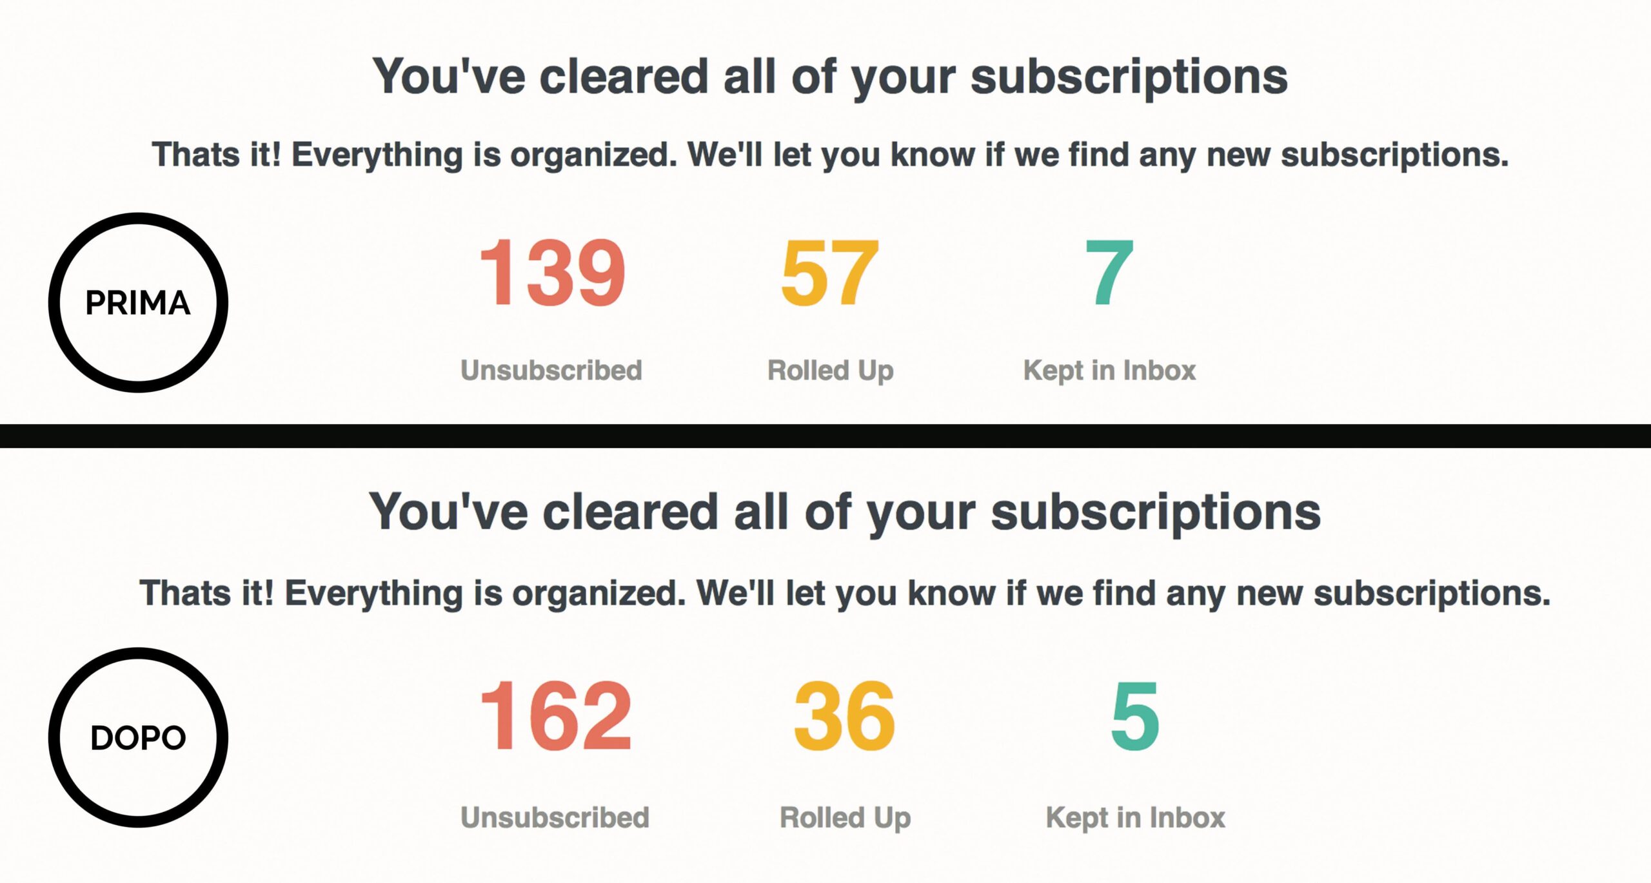
Task: Select the Unsubscribed label under 162
Action: coord(555,817)
